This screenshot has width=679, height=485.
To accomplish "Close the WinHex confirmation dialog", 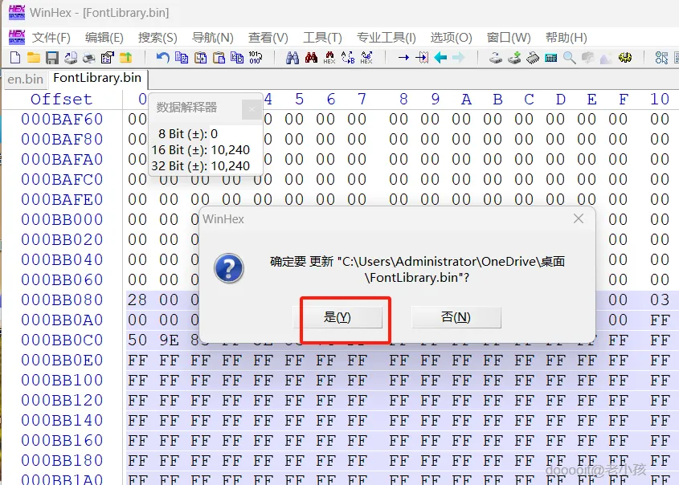I will (579, 218).
